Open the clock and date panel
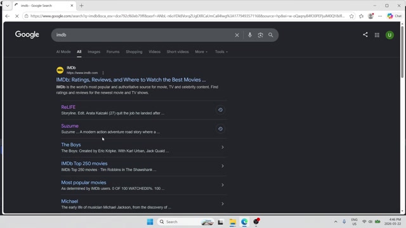The width and height of the screenshot is (406, 228). [393, 222]
